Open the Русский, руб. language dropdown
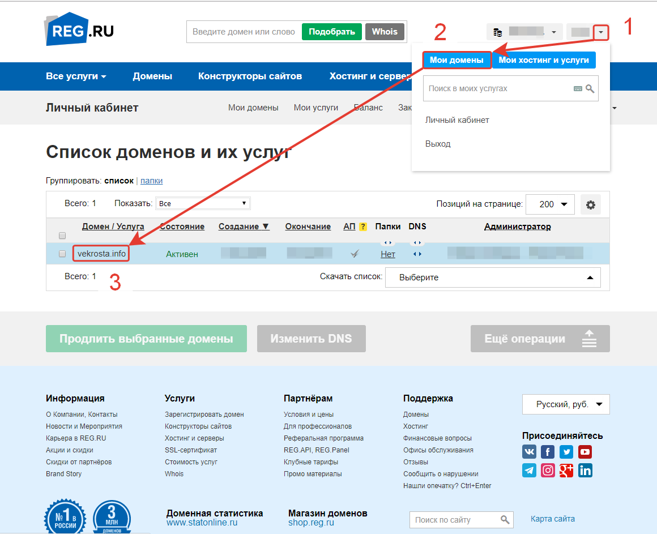The height and width of the screenshot is (534, 657). click(x=566, y=404)
